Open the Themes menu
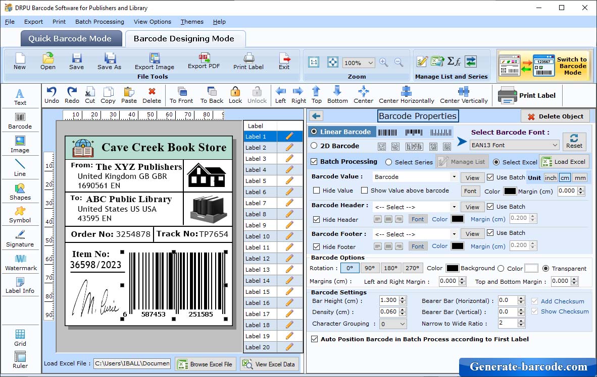 tap(192, 22)
